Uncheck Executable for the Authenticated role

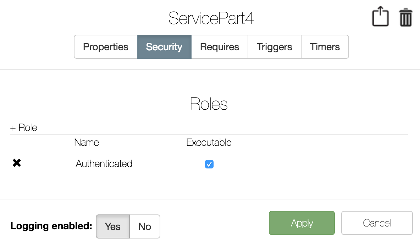click(x=209, y=164)
